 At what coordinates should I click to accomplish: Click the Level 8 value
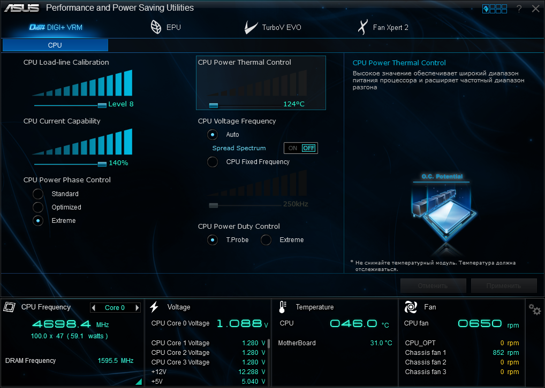pyautogui.click(x=120, y=104)
